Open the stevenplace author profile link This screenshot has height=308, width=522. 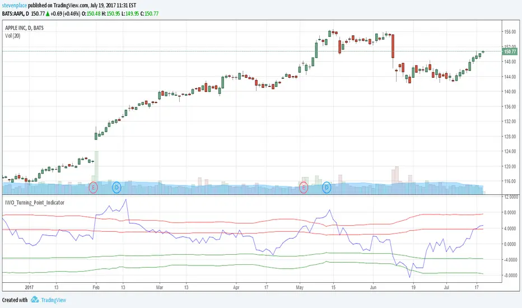pos(15,6)
